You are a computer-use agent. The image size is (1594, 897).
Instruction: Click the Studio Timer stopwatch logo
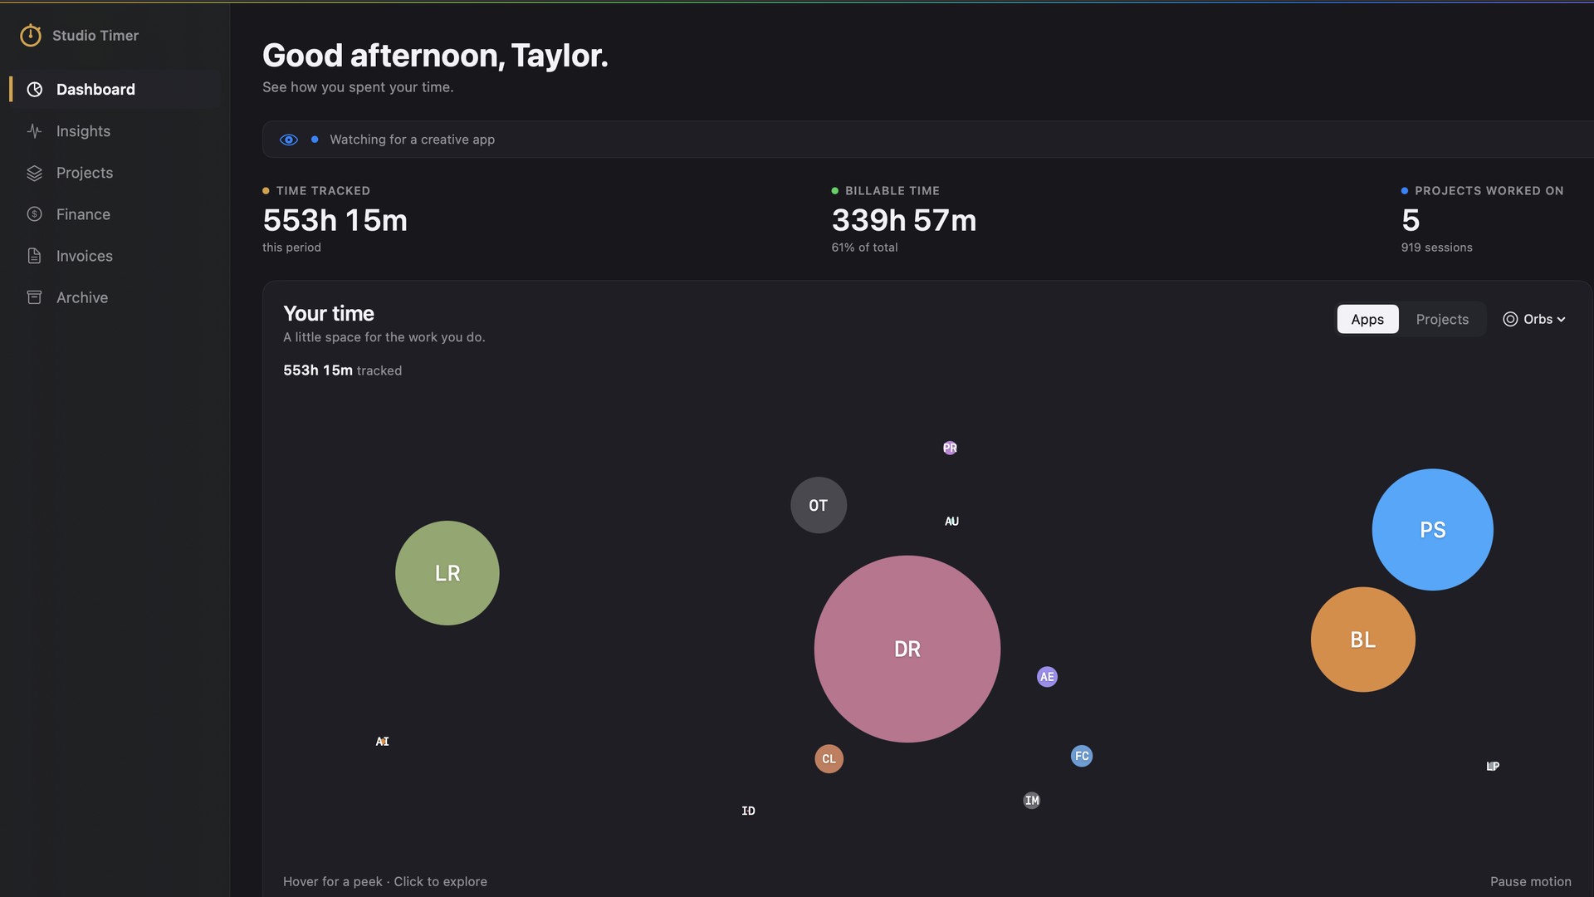click(x=31, y=35)
